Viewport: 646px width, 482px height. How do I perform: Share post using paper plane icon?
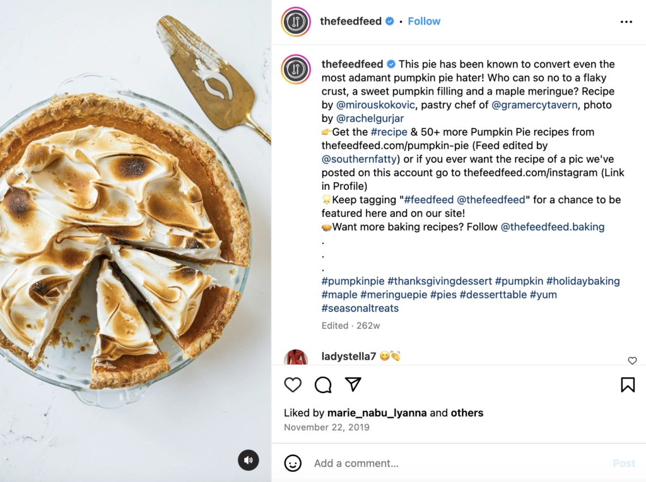pos(353,385)
